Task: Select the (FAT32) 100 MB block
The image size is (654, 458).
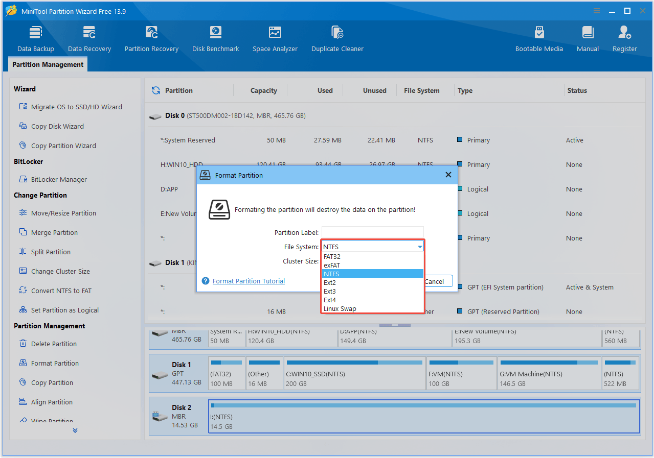Action: [227, 373]
